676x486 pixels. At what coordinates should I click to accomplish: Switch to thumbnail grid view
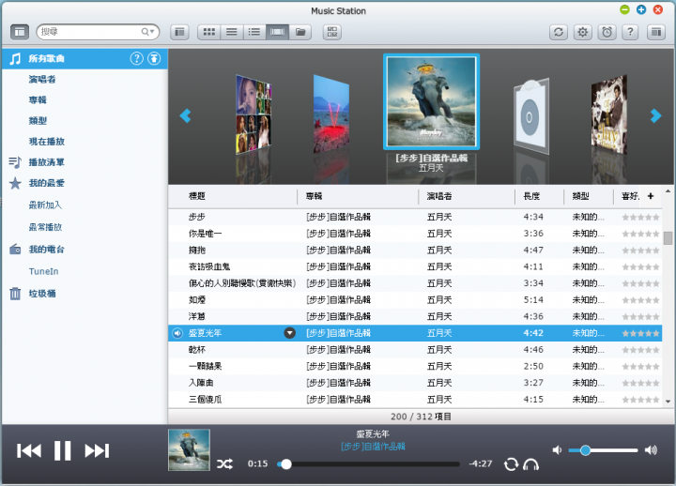[209, 32]
